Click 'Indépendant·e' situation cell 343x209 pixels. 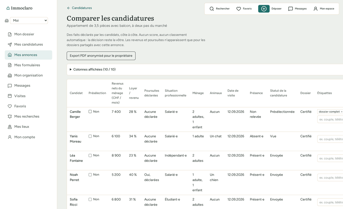click(x=176, y=155)
